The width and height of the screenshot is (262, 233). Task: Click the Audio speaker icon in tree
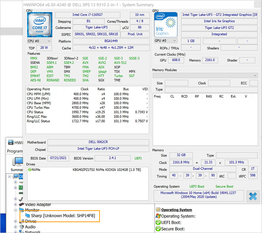21,227
